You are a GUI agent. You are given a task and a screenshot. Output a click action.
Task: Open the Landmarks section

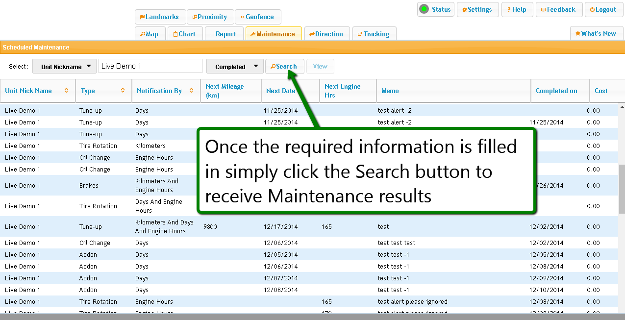click(x=159, y=17)
